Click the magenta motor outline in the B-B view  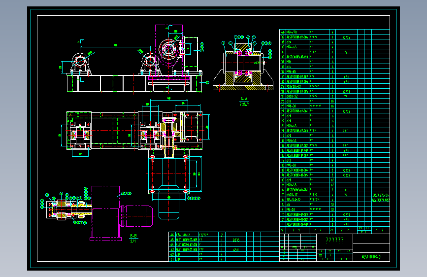[x=135, y=216]
